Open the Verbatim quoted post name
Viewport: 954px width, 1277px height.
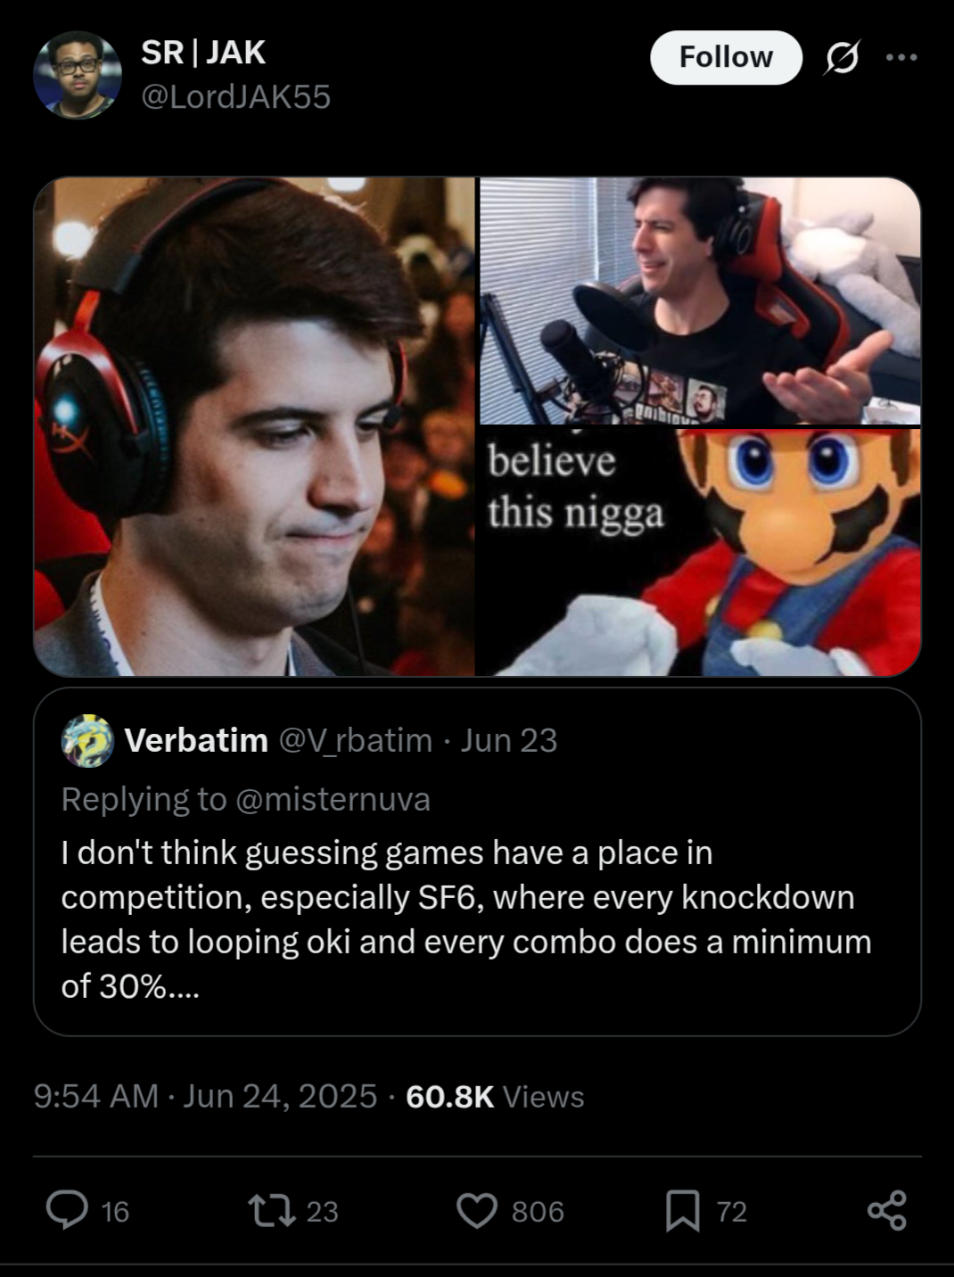(x=196, y=740)
